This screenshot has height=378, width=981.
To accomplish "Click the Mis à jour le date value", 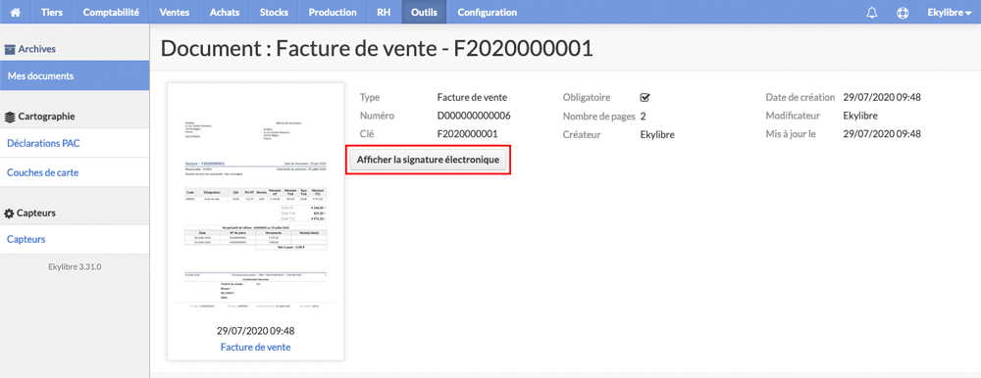I will click(x=882, y=134).
